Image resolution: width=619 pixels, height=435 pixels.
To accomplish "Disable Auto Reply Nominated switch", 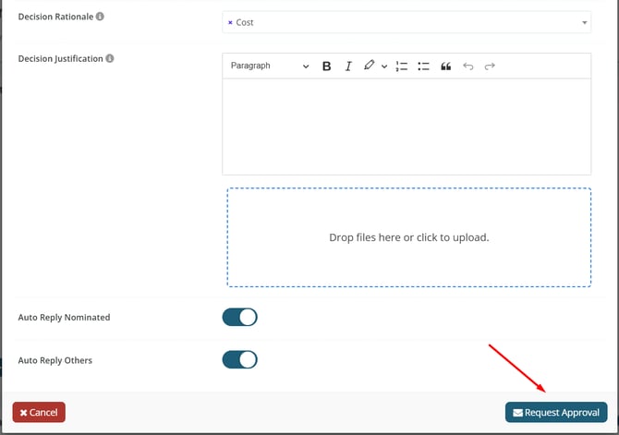I will [239, 318].
